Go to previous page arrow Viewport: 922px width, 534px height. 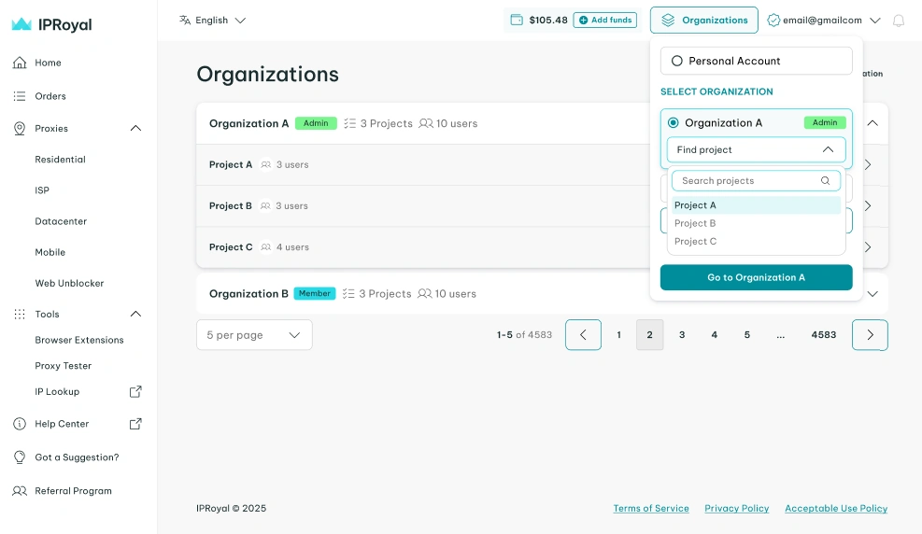click(583, 335)
